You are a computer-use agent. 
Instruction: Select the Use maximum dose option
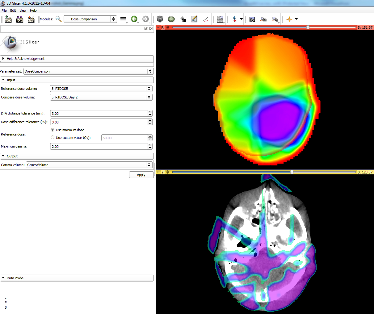[x=53, y=130]
